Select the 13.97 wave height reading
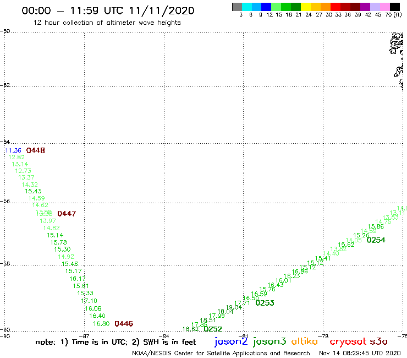Screen dimensions: 407x358 click(48, 221)
